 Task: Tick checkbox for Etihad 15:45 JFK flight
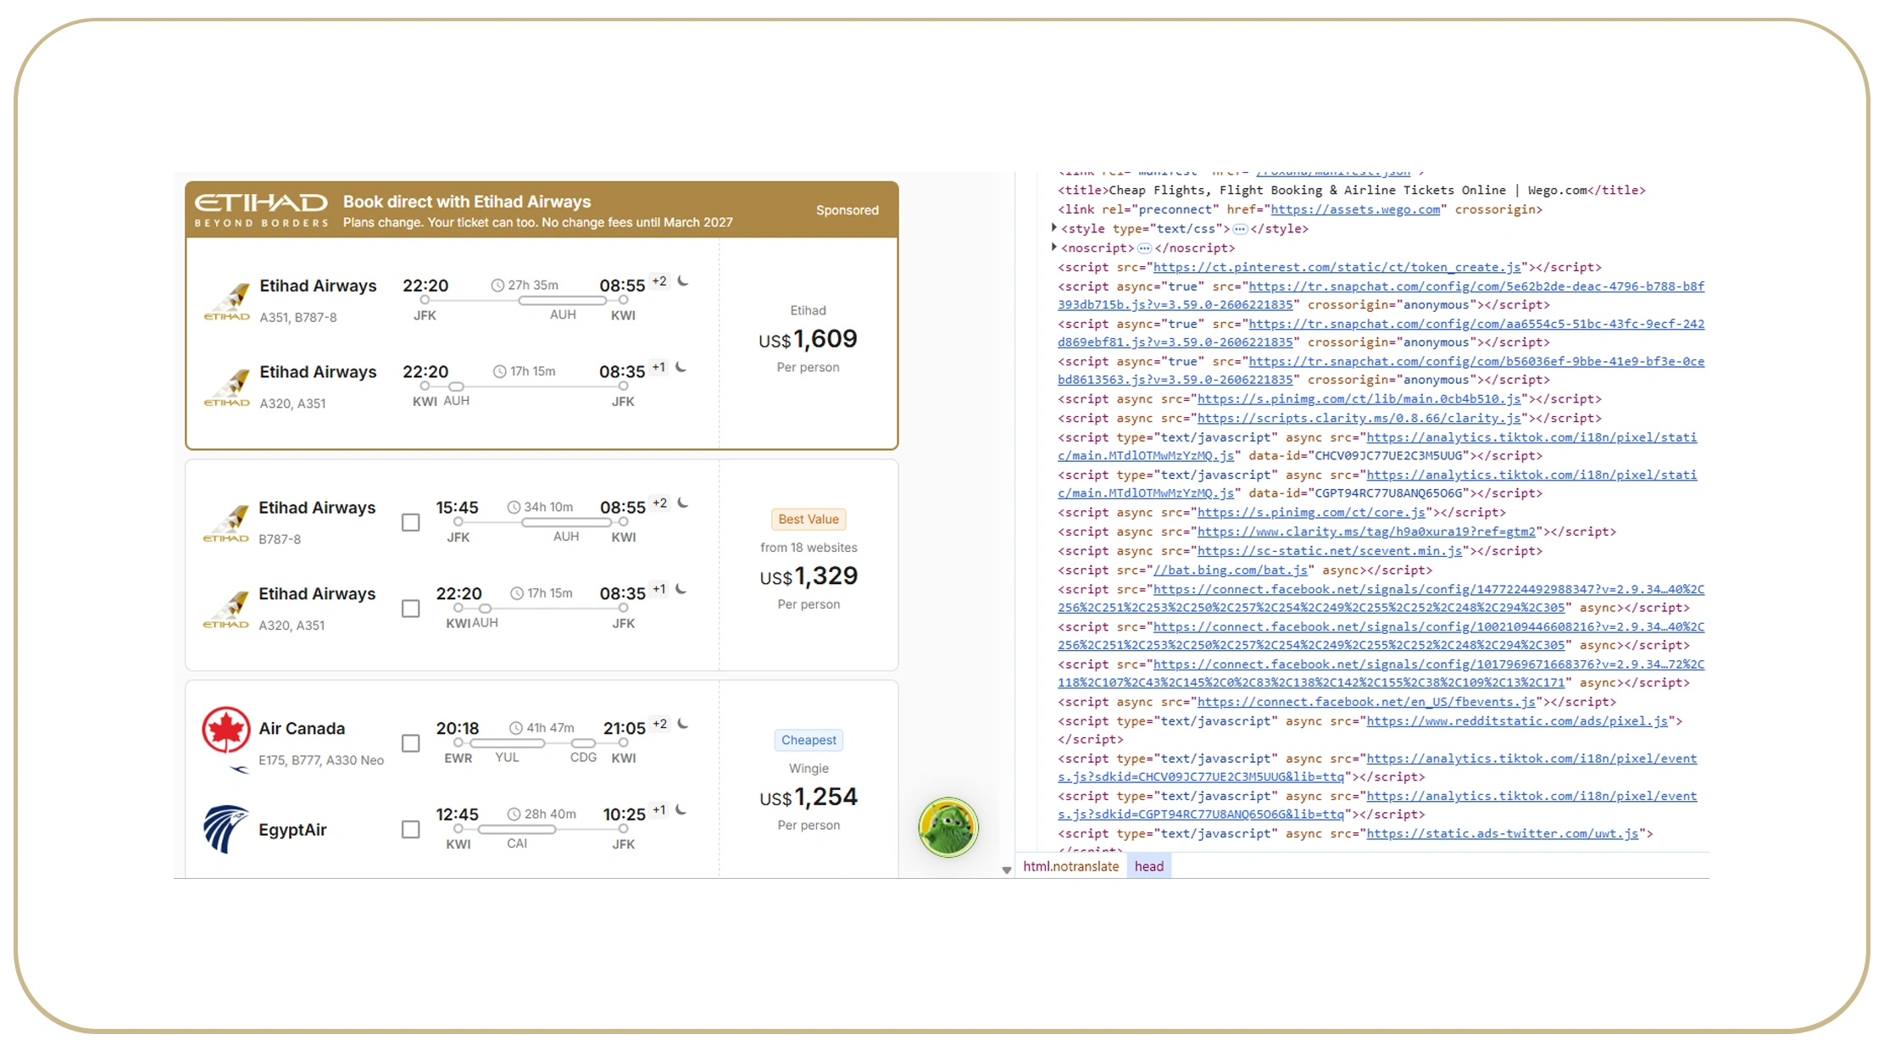[411, 523]
